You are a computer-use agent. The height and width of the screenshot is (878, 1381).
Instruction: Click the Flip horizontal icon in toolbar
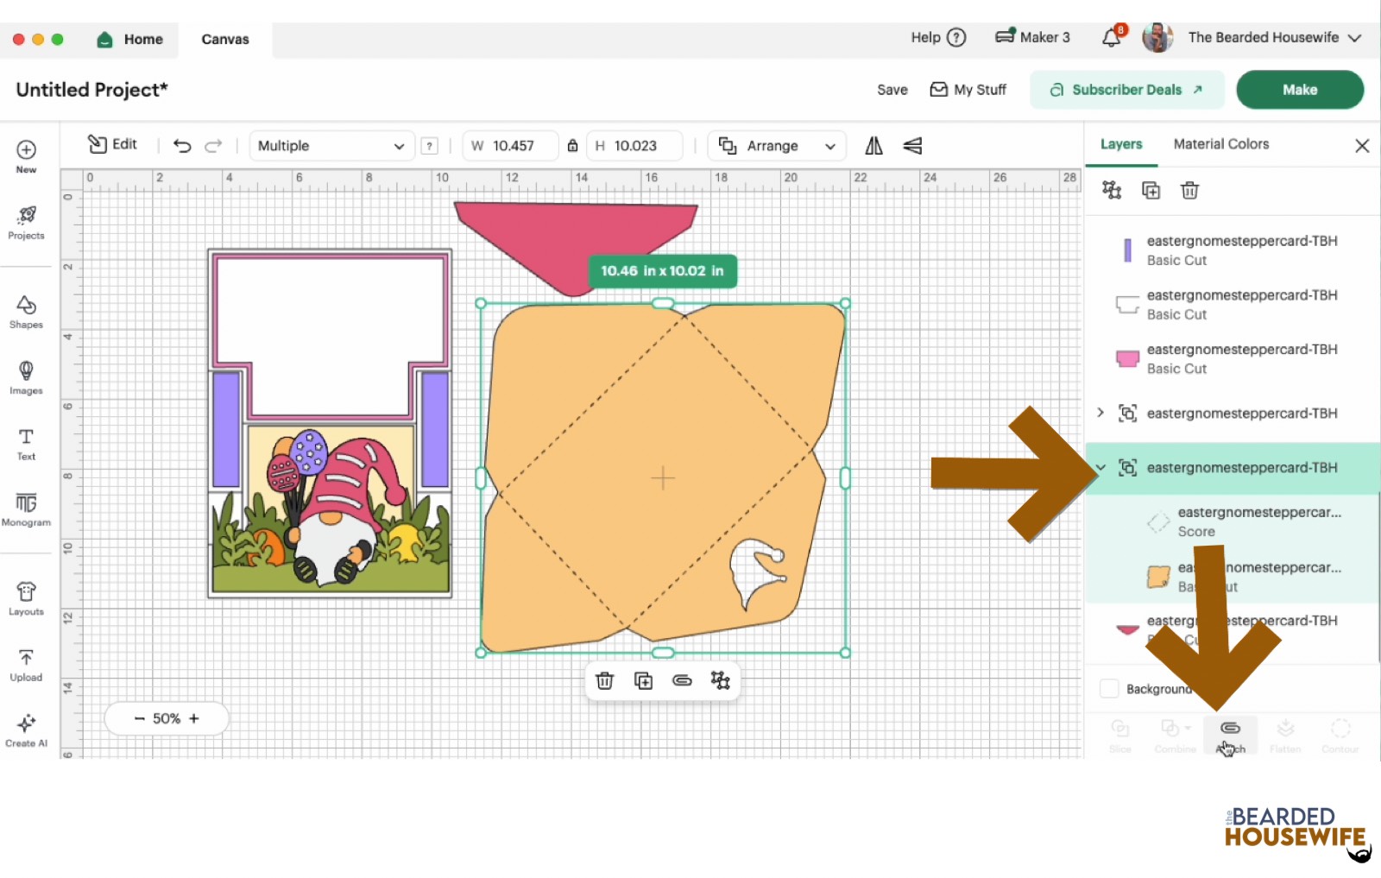[874, 146]
